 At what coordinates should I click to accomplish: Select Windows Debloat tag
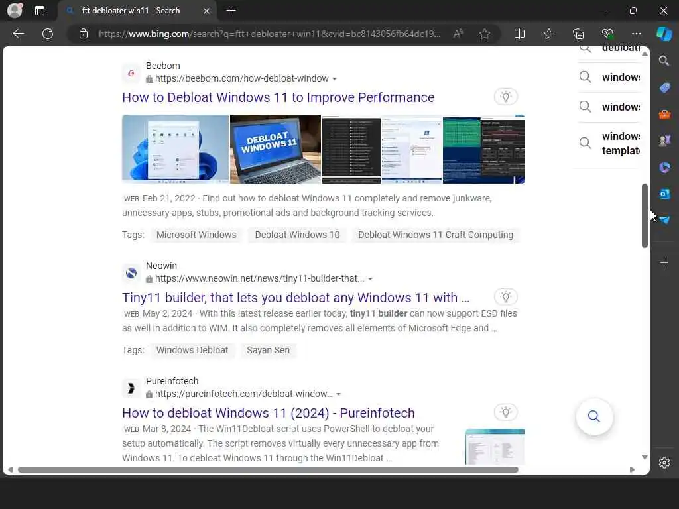click(x=192, y=350)
